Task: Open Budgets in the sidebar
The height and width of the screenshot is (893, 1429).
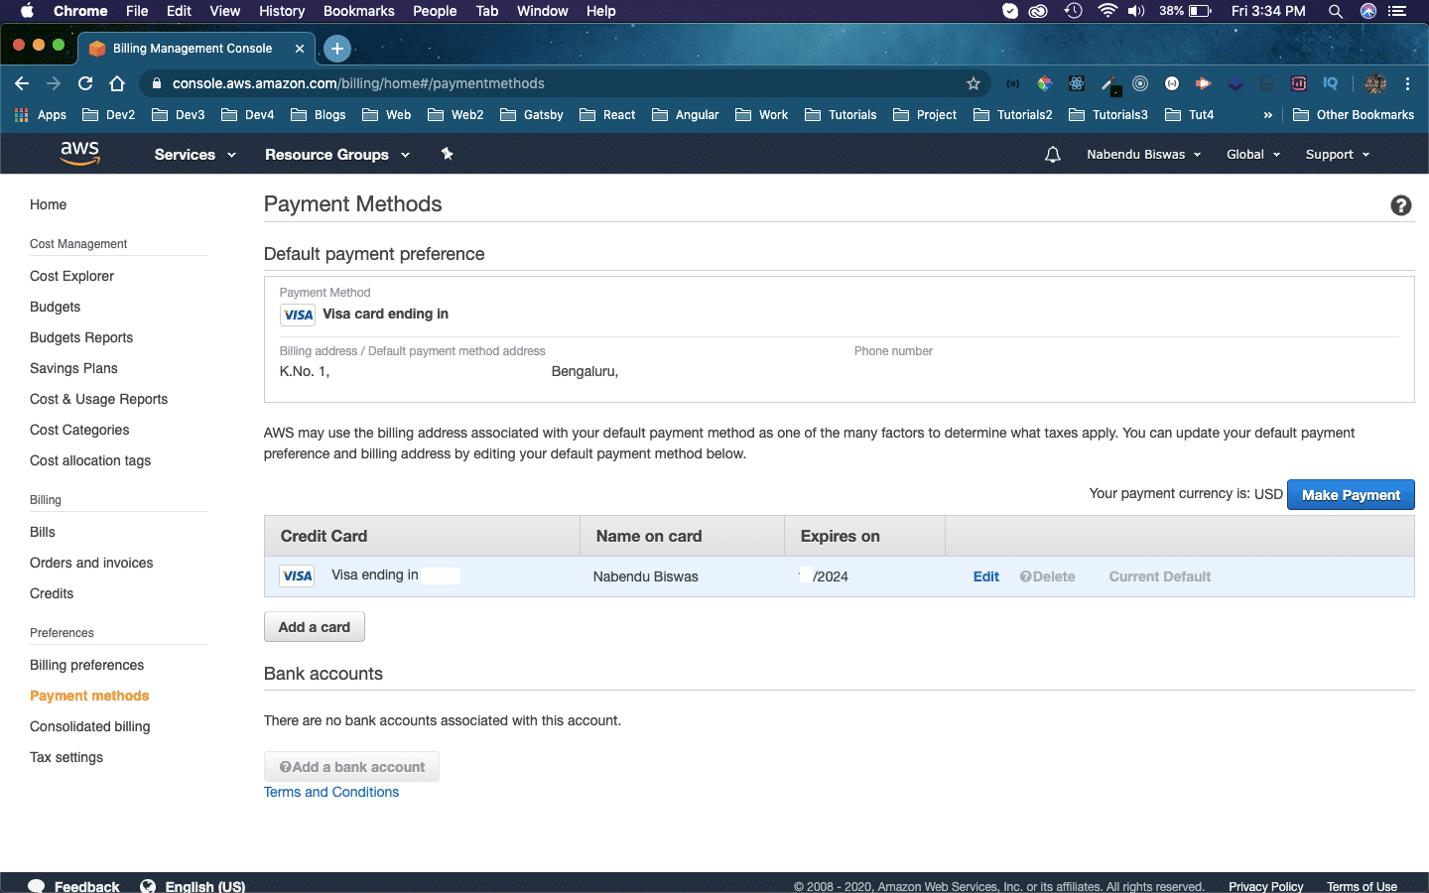Action: pyautogui.click(x=55, y=307)
